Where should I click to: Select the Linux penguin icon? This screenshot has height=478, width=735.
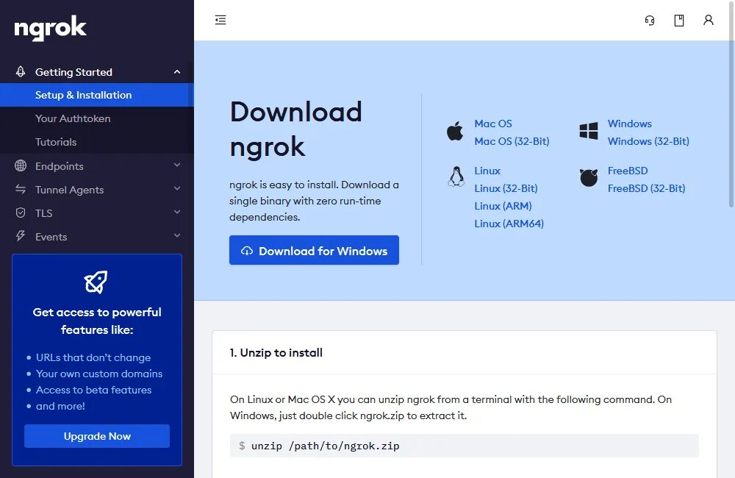(456, 177)
